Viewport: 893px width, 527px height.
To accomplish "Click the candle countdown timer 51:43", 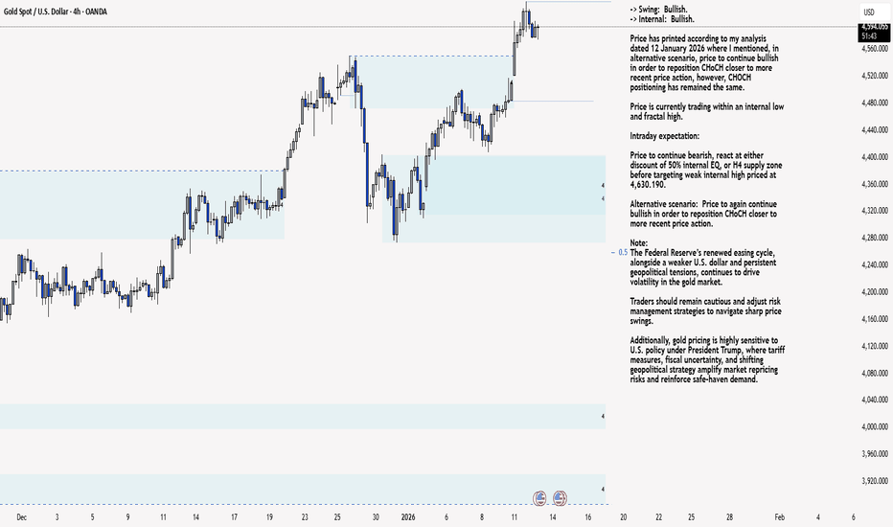I will pyautogui.click(x=871, y=36).
